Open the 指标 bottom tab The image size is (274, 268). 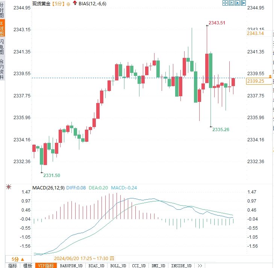(12, 265)
